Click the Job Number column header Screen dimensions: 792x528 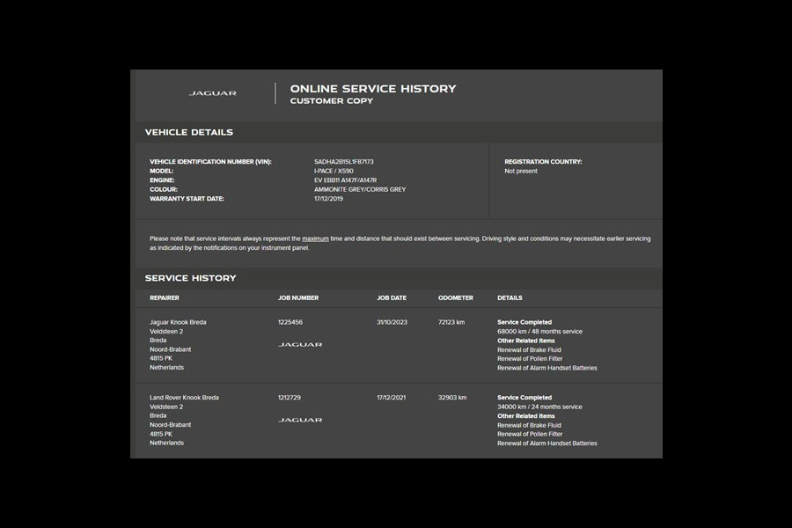[x=298, y=298]
